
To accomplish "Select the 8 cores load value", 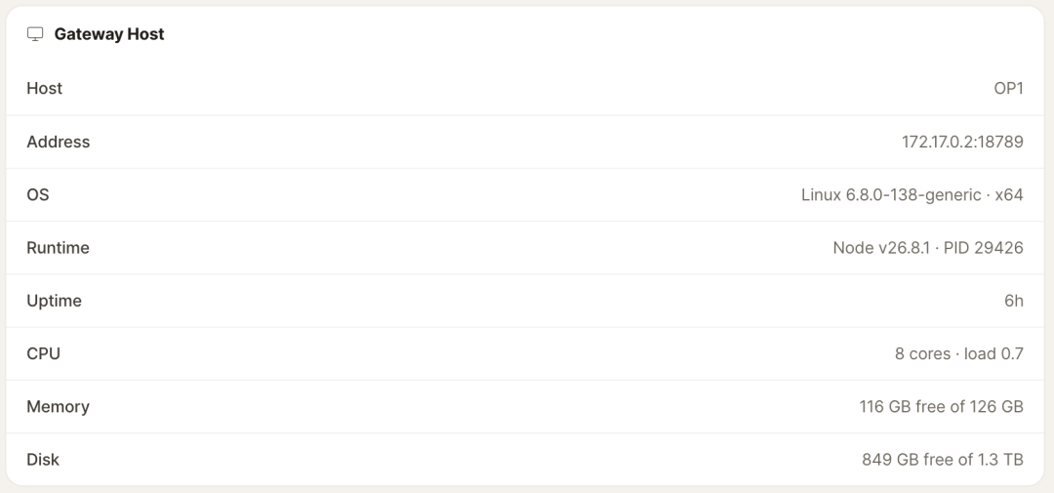I will (959, 353).
